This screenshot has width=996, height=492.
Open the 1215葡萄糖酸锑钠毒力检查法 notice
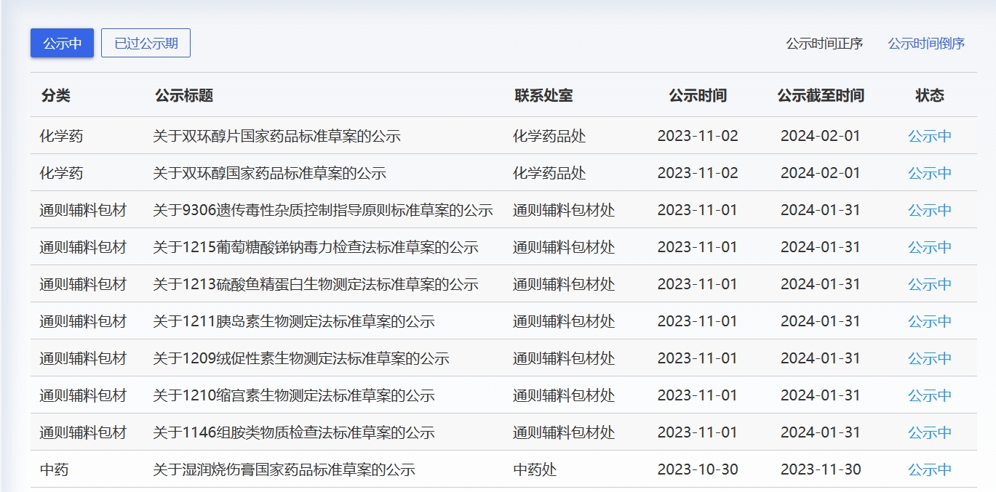tap(315, 247)
